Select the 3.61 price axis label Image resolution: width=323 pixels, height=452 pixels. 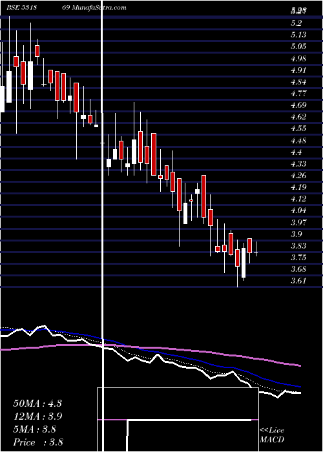point(298,281)
